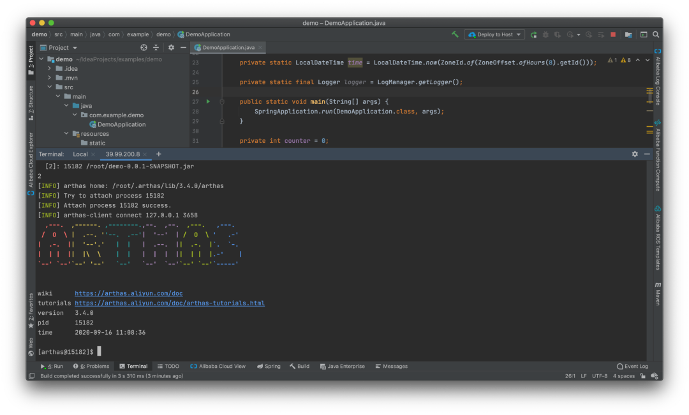689x415 pixels.
Task: Select DemoApplication in the project tree
Action: tap(121, 124)
